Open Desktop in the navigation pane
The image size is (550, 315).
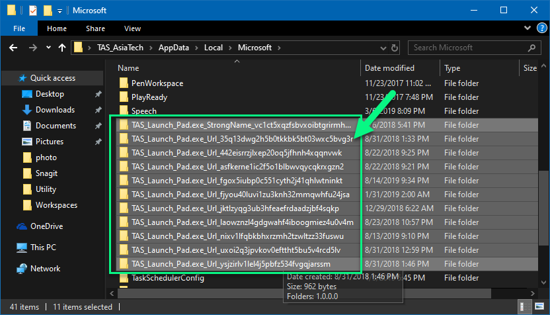[x=50, y=94]
